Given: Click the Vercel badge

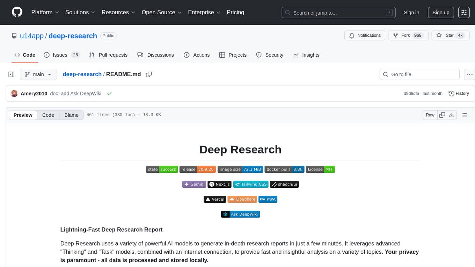Looking at the screenshot, I should [x=215, y=199].
